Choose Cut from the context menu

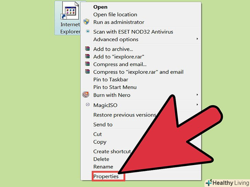[x=98, y=134]
